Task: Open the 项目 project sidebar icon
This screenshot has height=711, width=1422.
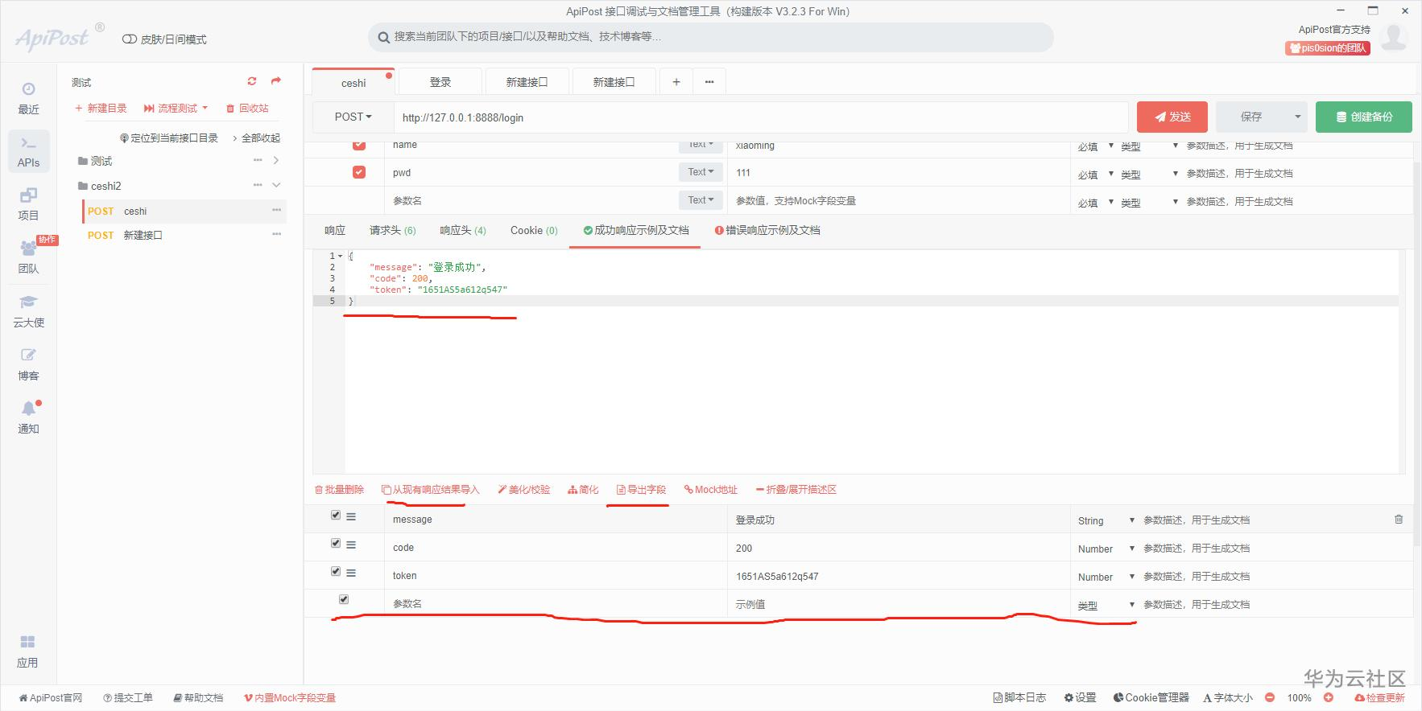Action: point(28,204)
